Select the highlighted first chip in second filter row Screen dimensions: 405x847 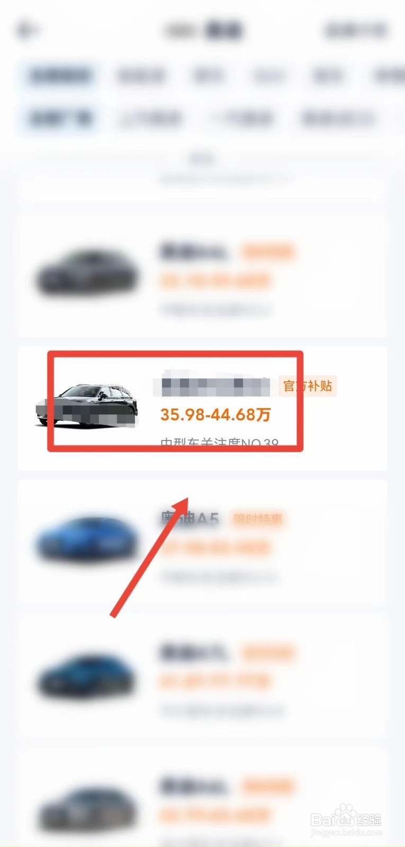[x=60, y=118]
